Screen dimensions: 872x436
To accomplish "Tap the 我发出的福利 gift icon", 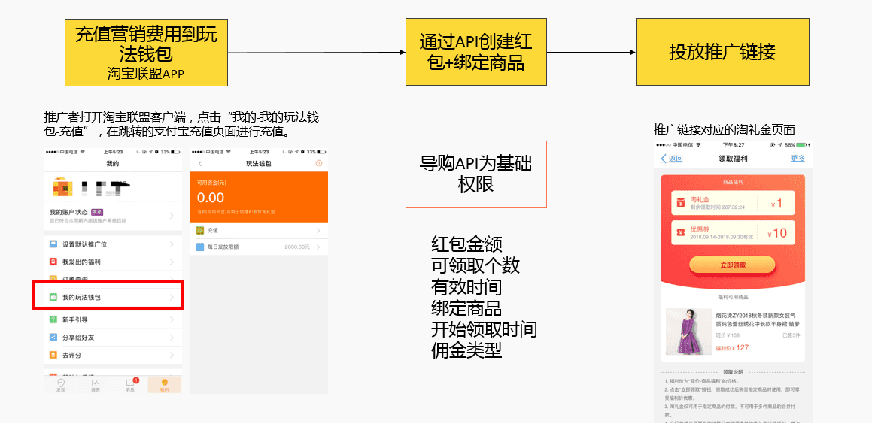I will click(53, 262).
